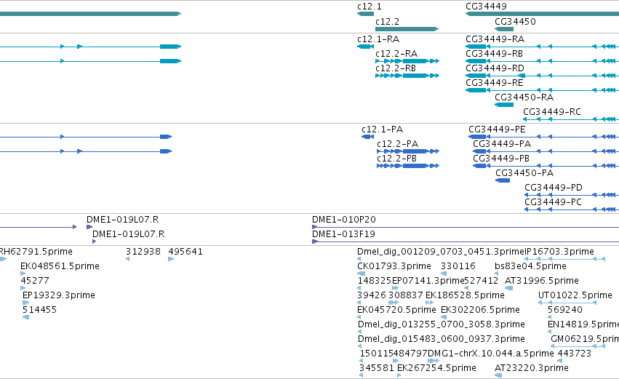Viewport: 619px width, 379px height.
Task: Select protein c12.1-PA
Action: pos(367,137)
